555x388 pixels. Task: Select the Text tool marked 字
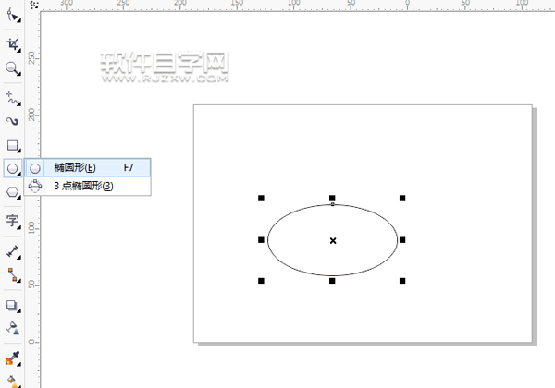point(13,221)
